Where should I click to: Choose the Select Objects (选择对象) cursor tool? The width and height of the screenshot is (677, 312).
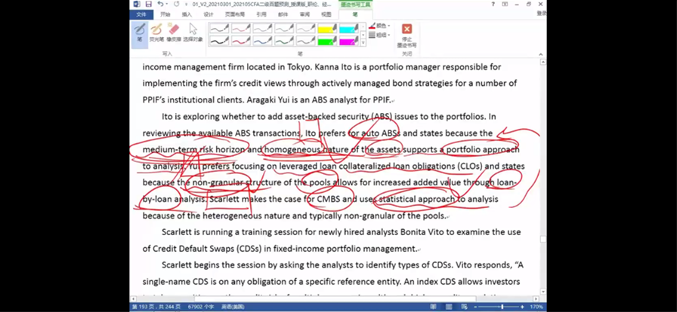pyautogui.click(x=193, y=32)
